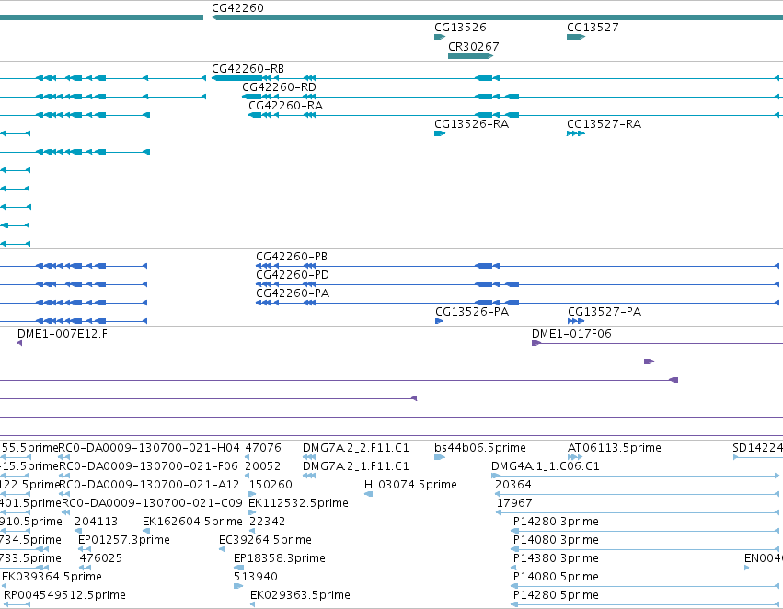Select the feature labeled 20364
Viewport: 783px width, 609px height.
tap(513, 485)
